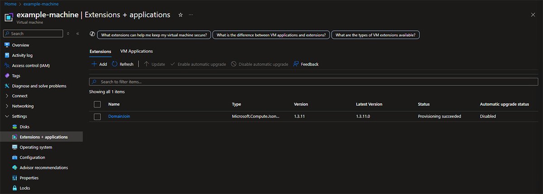Click Disable automatic upgrade in toolbar
543x194 pixels.
click(x=259, y=64)
